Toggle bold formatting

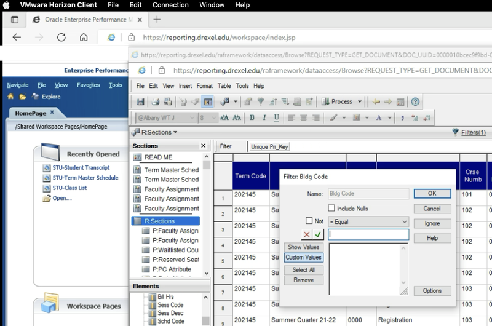pos(252,117)
